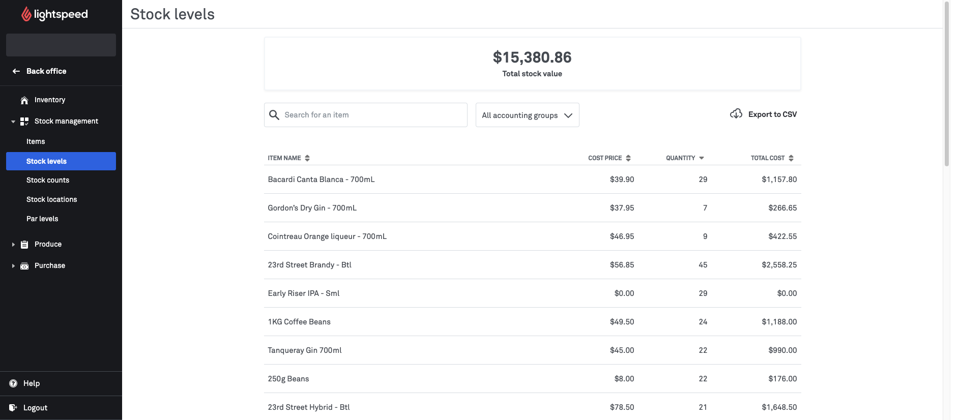This screenshot has height=420, width=959.
Task: Click the $39.90 cost price cell
Action: pos(622,179)
